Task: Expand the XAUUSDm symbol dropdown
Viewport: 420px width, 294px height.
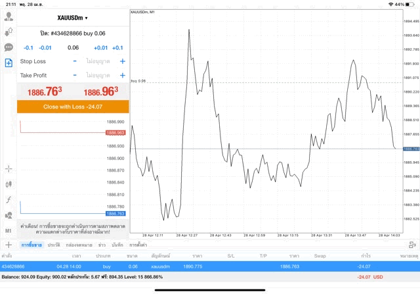Action: pos(73,18)
